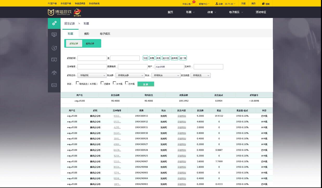Check 有效投注（未开奖）checkbox
The height and width of the screenshot is (188, 322).
point(78,83)
